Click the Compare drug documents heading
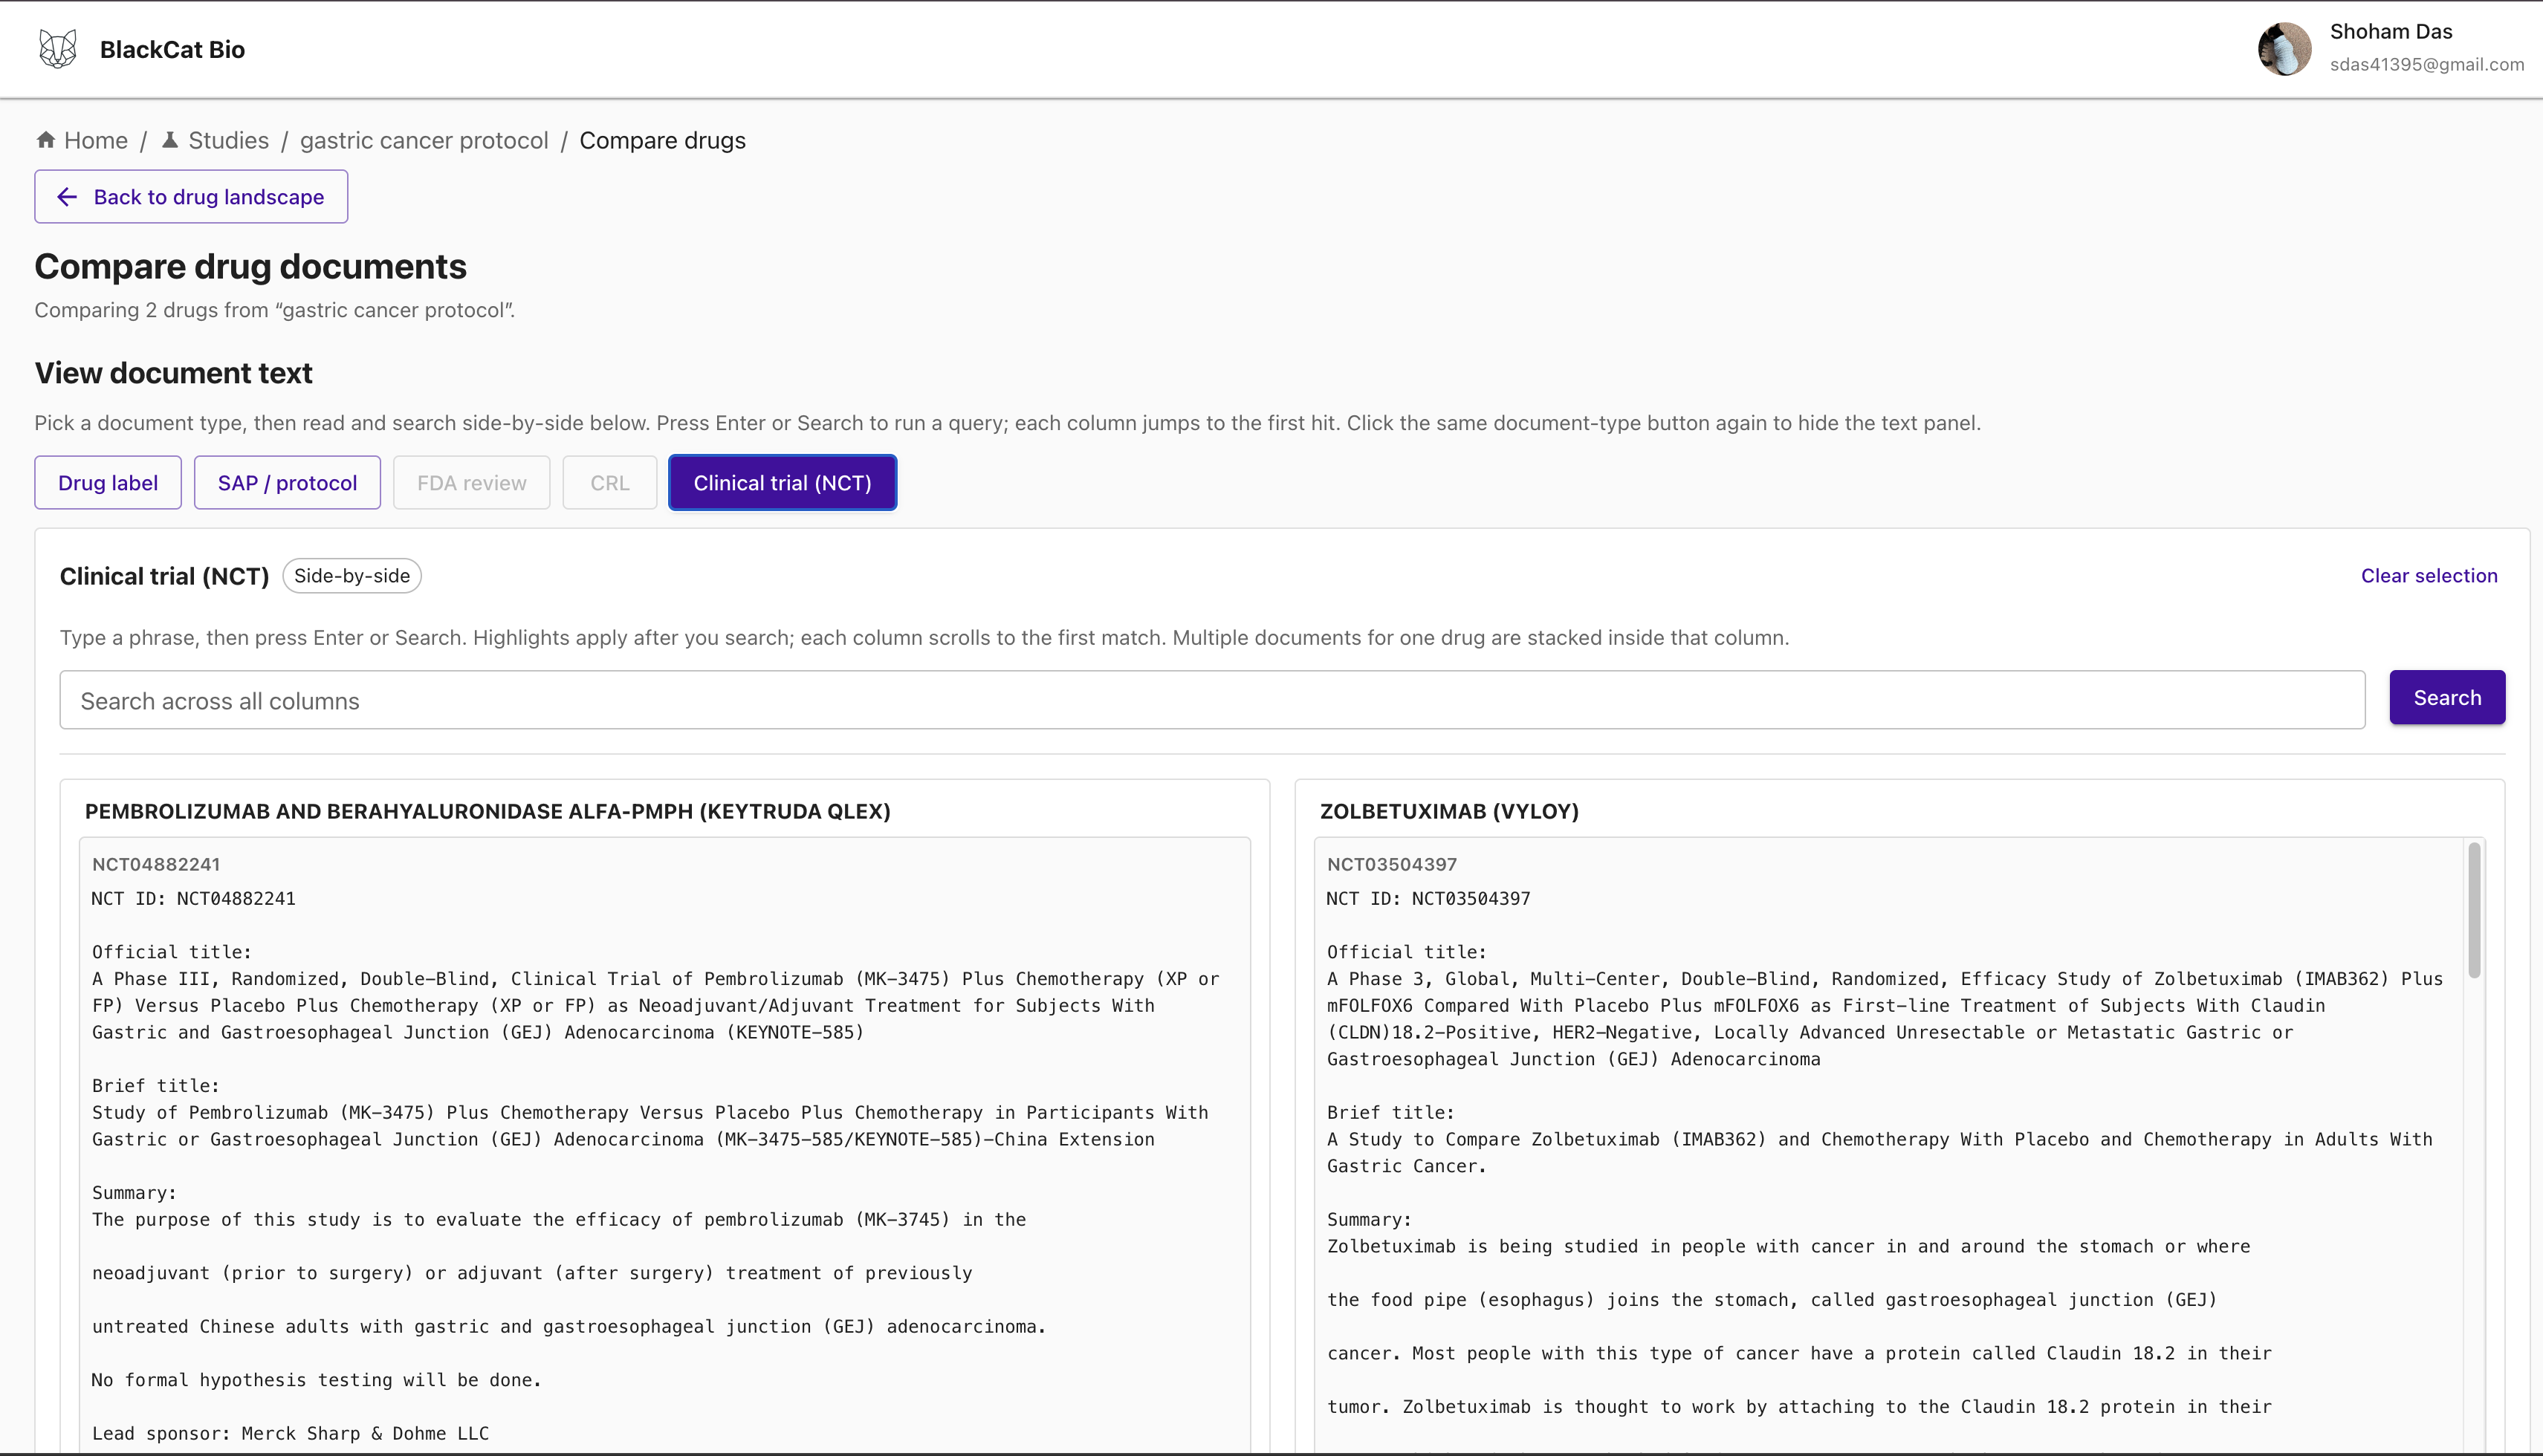 tap(250, 266)
